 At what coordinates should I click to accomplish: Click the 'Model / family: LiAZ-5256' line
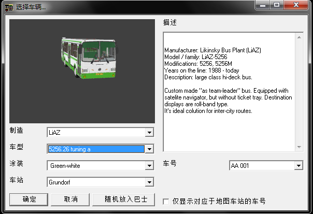pos(196,57)
